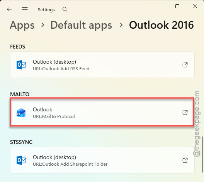Viewport: 204px width, 182px height.
Task: Navigate to Apps breadcrumb
Action: 22,25
